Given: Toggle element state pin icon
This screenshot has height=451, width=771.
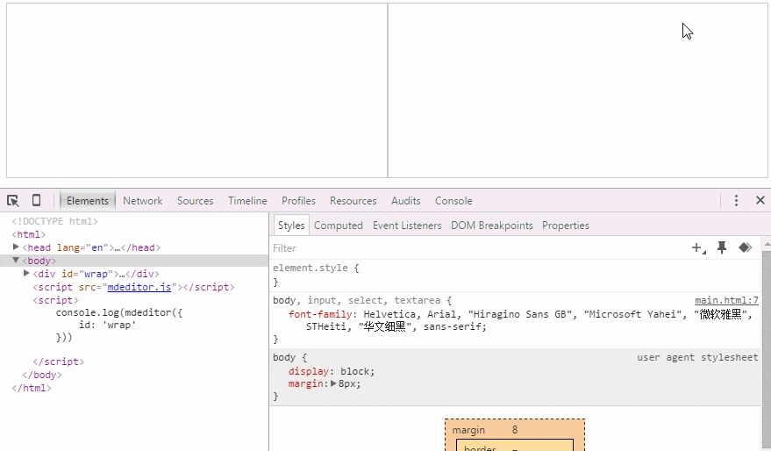Looking at the screenshot, I should tap(721, 248).
